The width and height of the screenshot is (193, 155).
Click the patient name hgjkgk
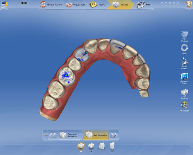tap(24, 3)
